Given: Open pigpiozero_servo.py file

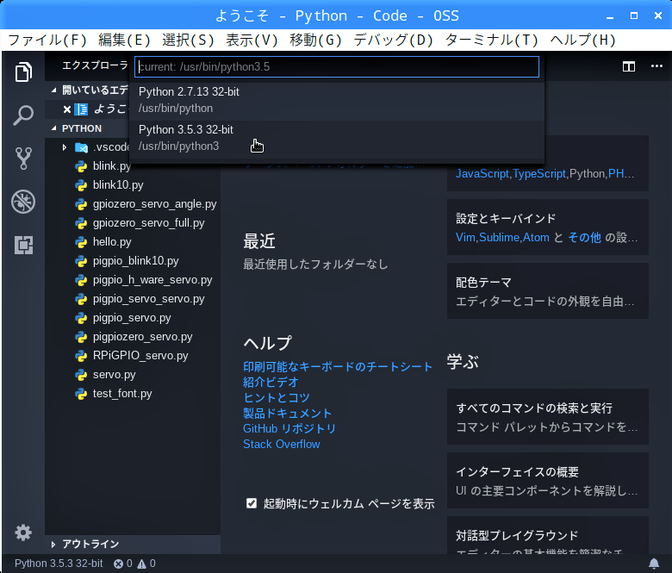Looking at the screenshot, I should (143, 337).
